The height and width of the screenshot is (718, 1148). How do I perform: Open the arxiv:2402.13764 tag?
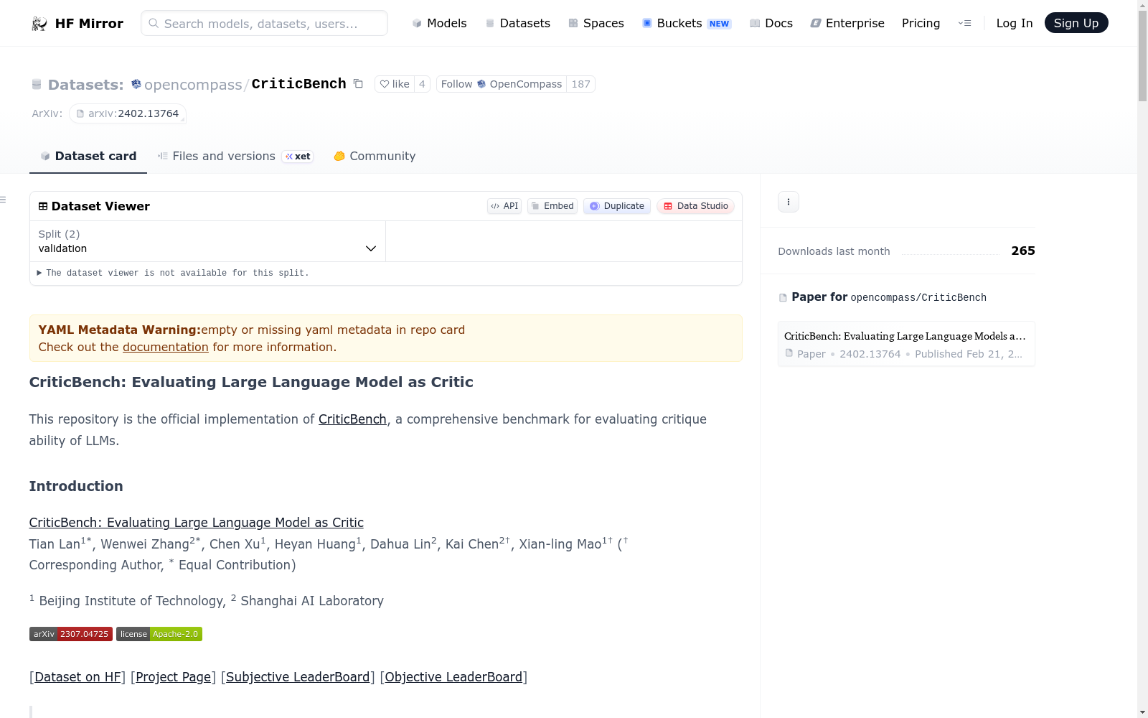click(x=128, y=113)
